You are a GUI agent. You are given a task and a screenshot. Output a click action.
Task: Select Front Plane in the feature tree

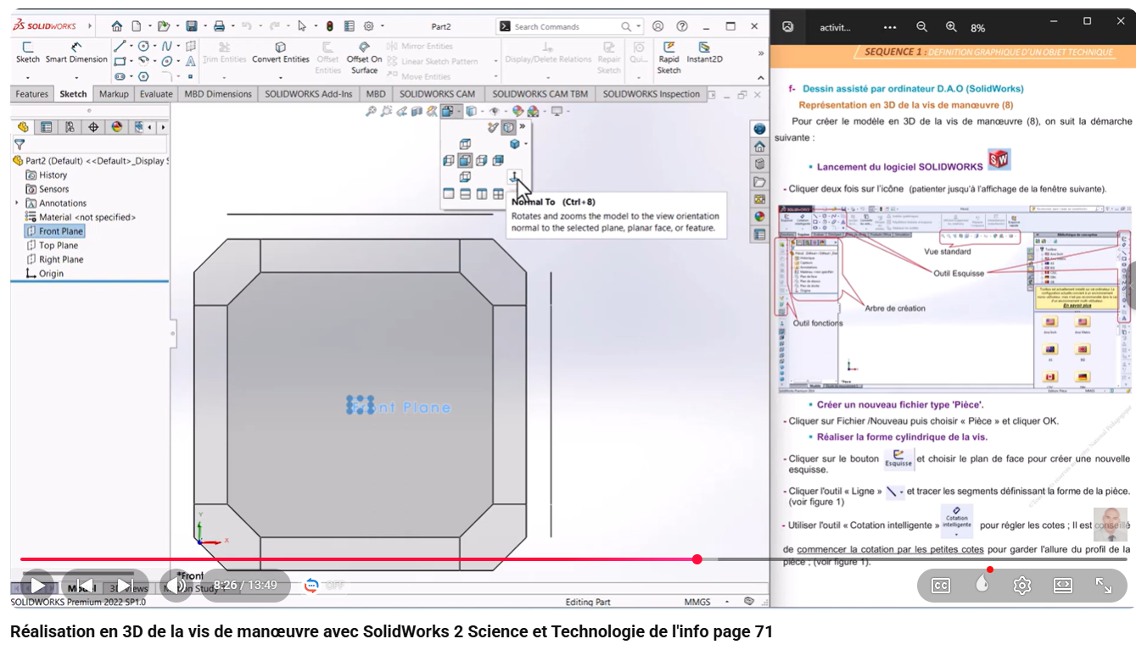[55, 231]
